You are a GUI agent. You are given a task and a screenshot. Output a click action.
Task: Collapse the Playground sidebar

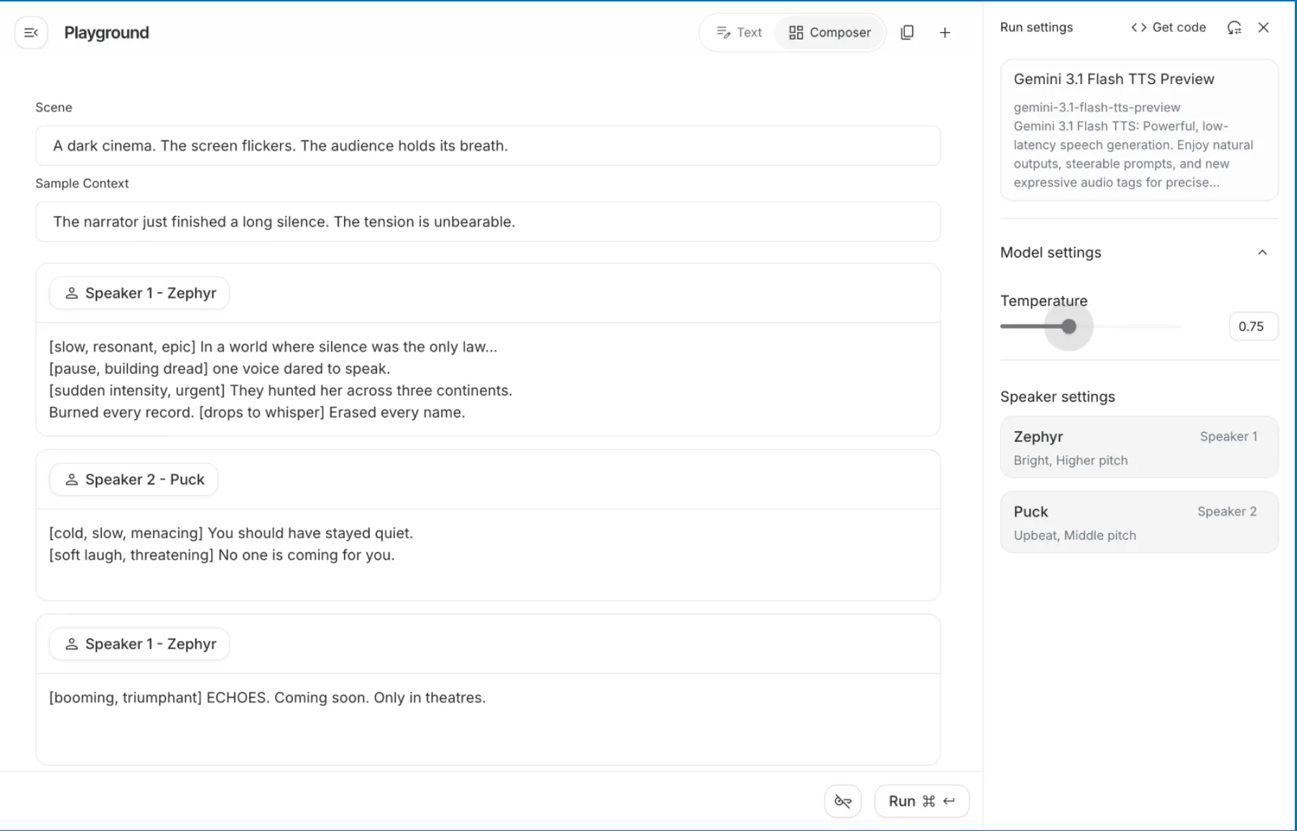30,32
